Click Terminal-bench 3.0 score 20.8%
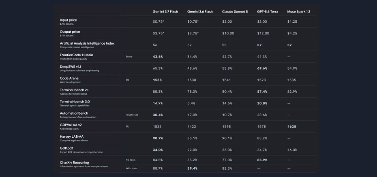The width and height of the screenshot is (377, 177). (262, 103)
